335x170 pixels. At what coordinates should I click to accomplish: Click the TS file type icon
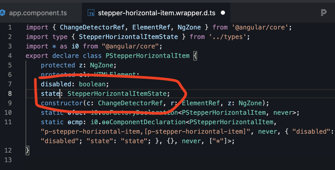pos(91,12)
